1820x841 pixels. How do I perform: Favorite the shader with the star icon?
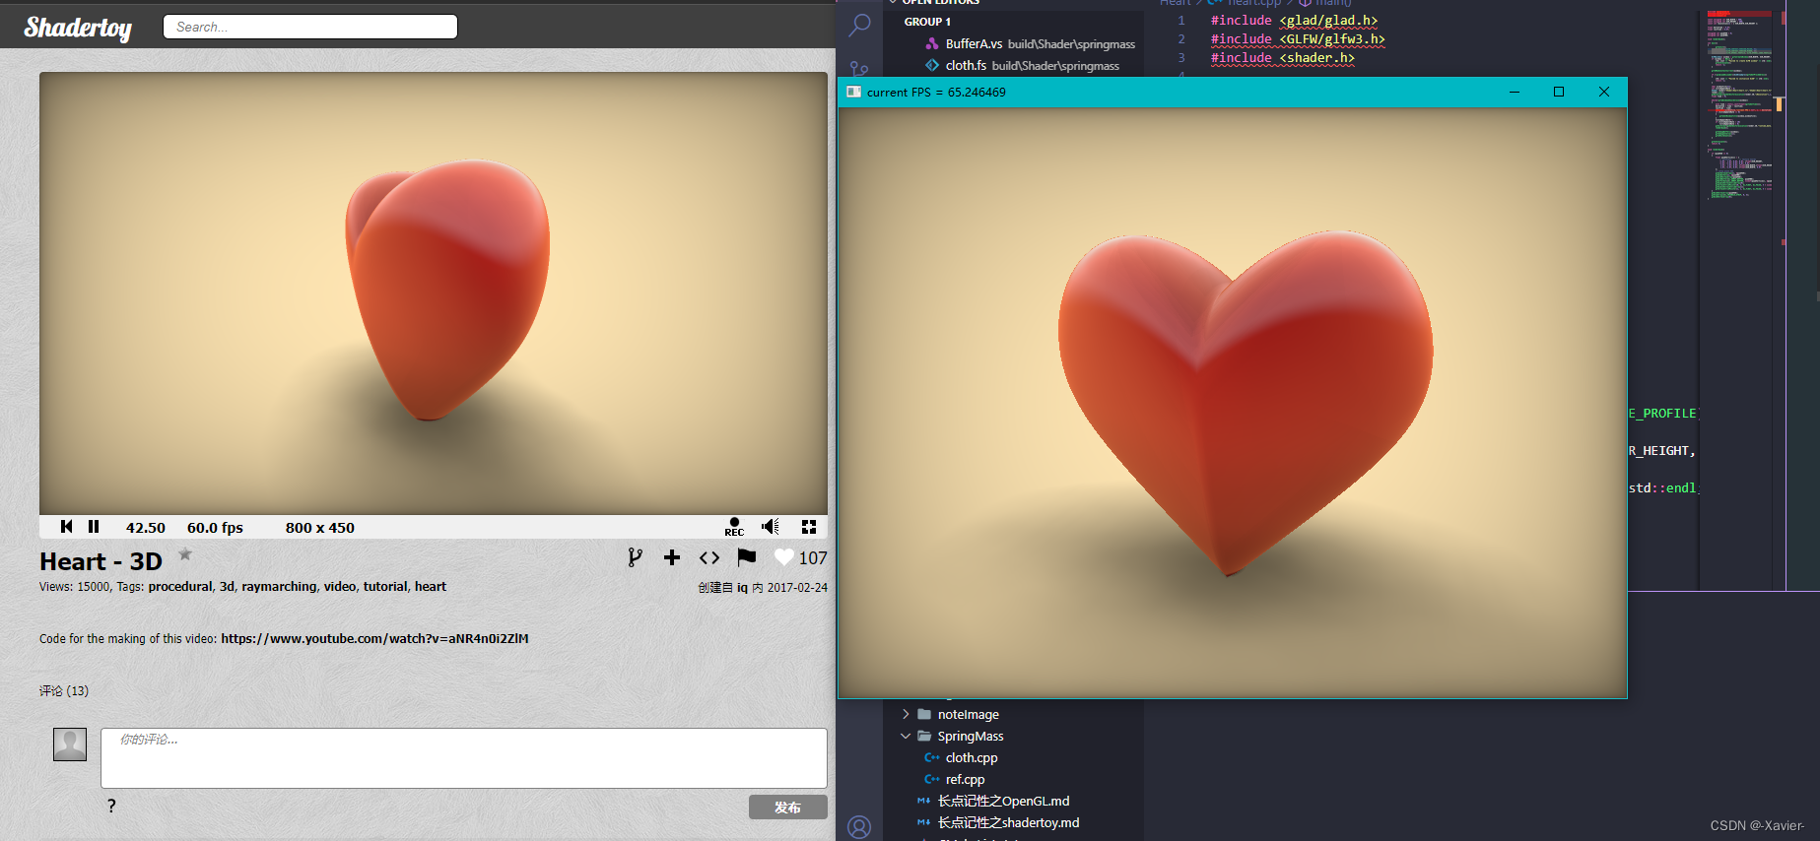pos(185,554)
